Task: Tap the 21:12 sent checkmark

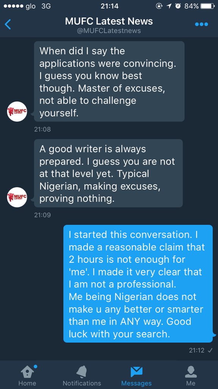Action: point(210,350)
